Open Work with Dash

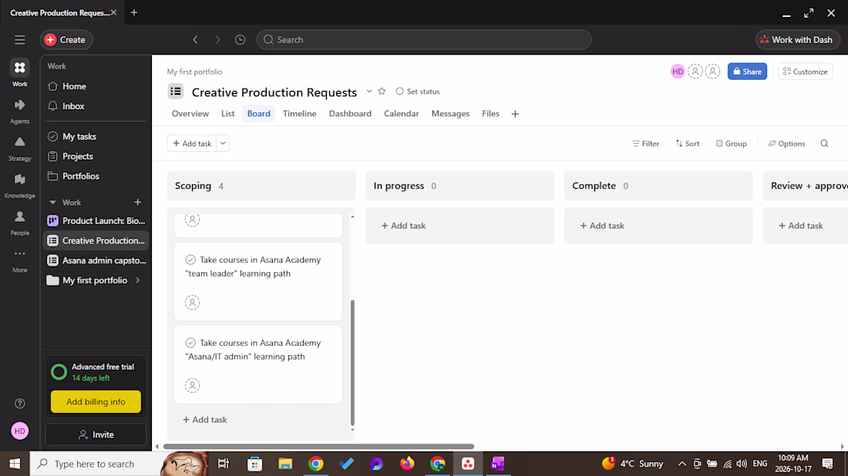click(x=798, y=40)
